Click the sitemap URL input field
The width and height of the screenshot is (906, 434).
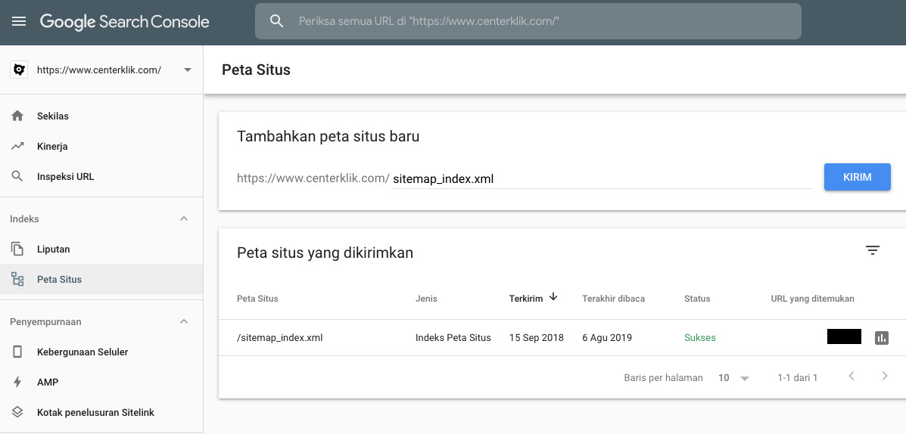[602, 179]
